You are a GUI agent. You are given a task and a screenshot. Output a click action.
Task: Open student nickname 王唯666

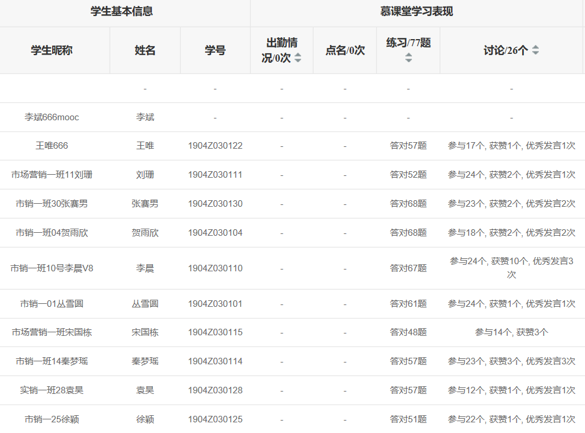coord(52,146)
